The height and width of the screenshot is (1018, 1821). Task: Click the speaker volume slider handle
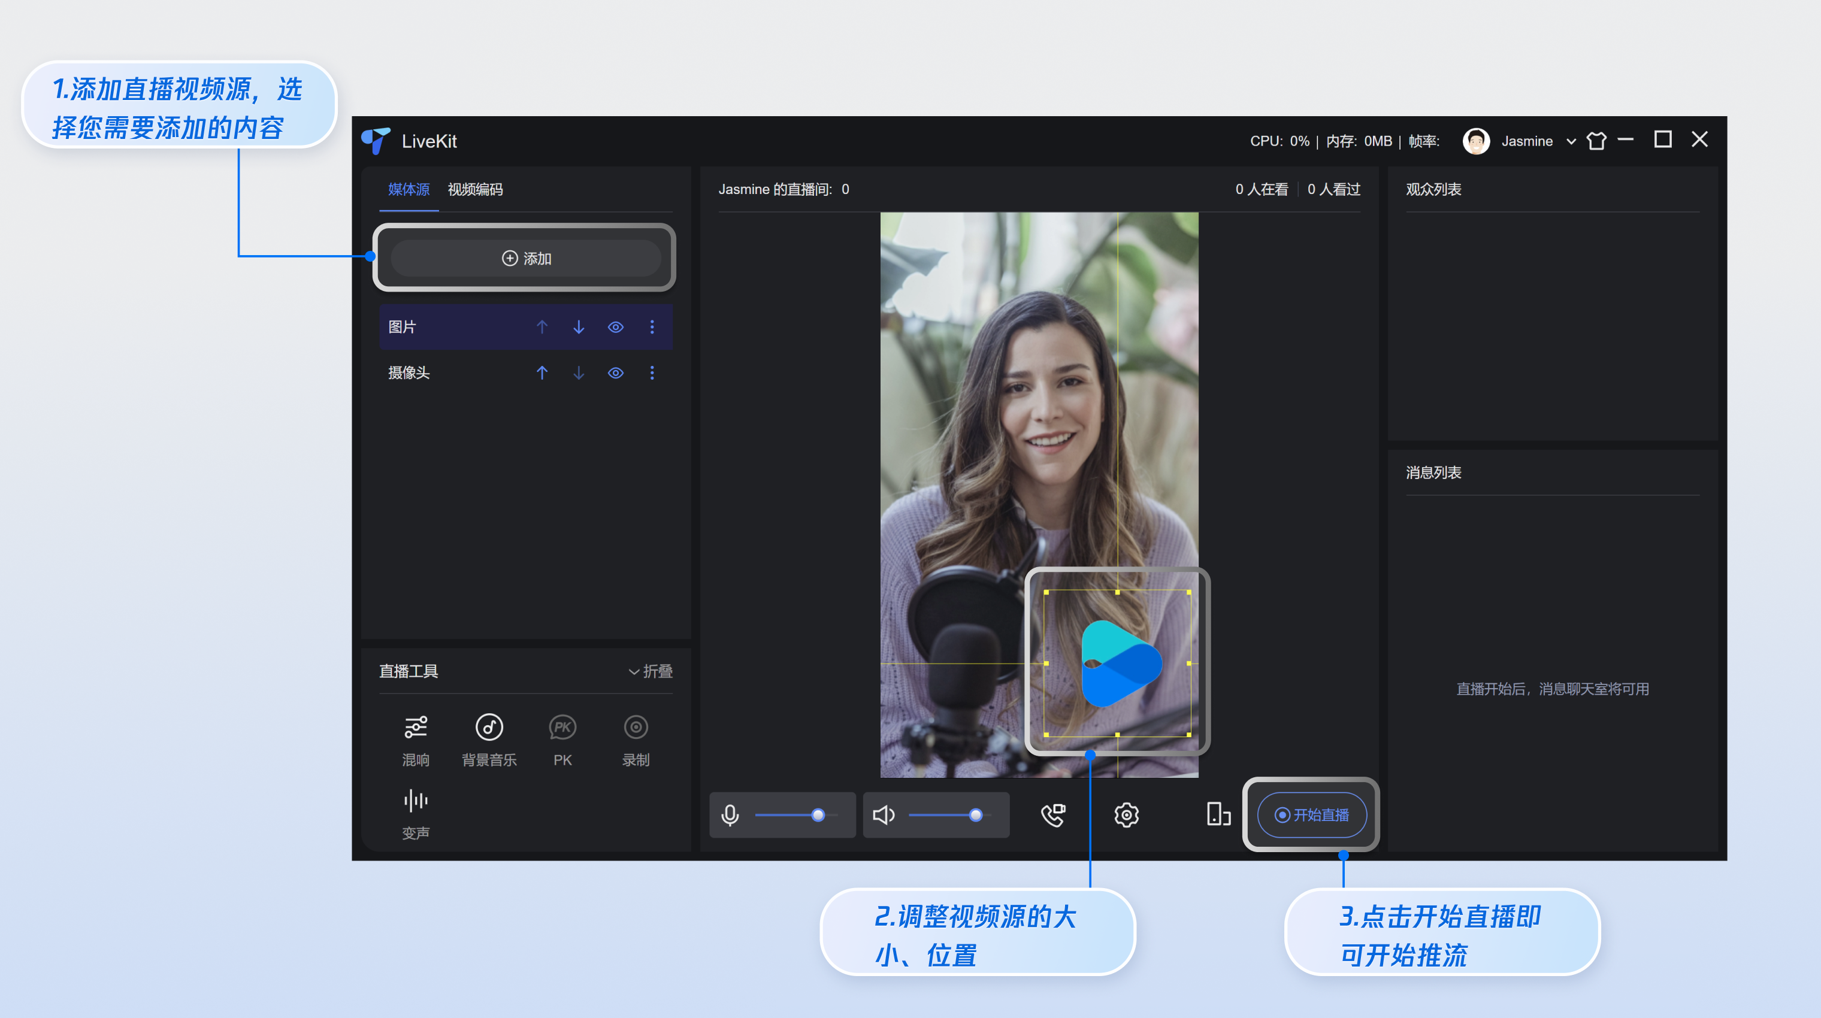click(976, 814)
